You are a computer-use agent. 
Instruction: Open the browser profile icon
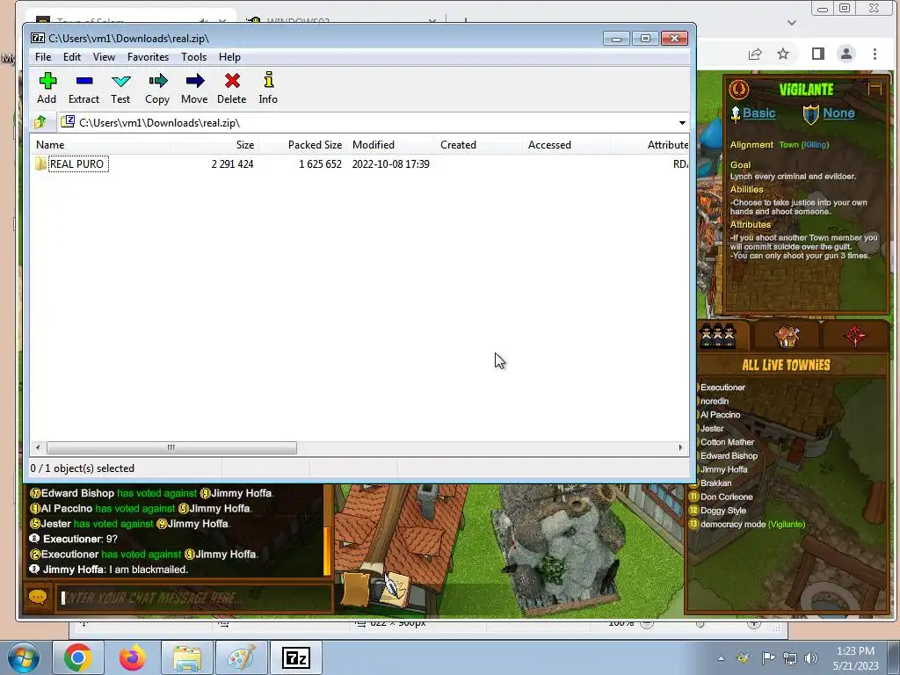tap(846, 54)
